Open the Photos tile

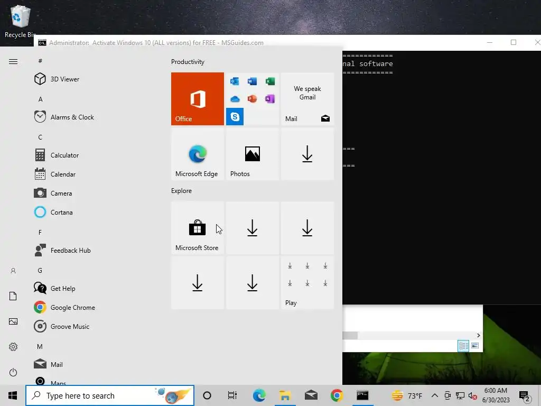(252, 154)
